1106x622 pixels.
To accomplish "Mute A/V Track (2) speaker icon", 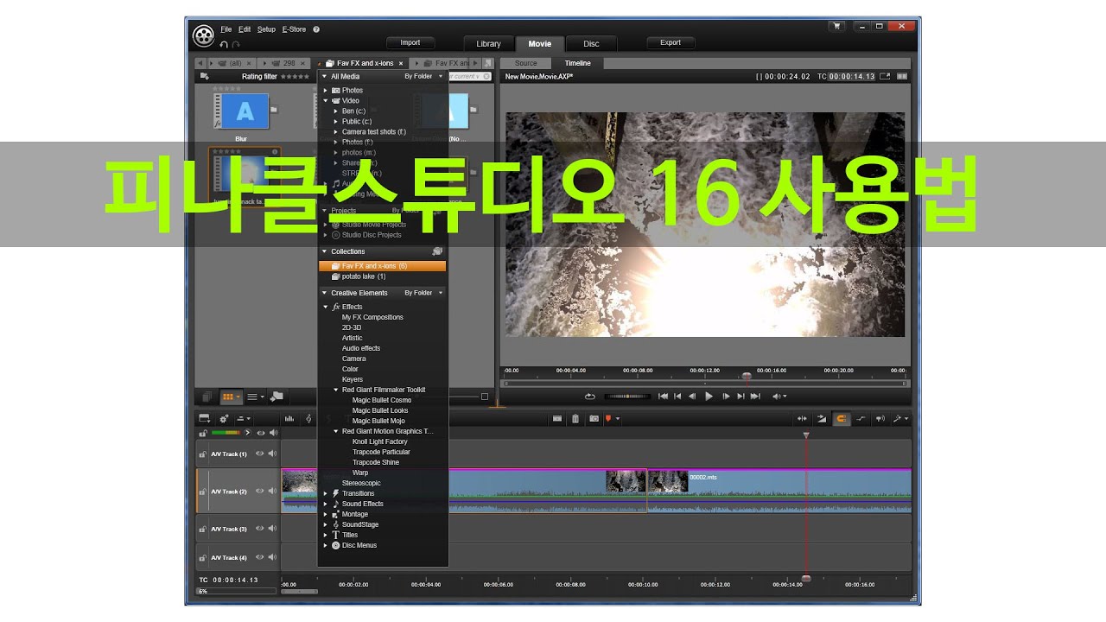I will (x=272, y=492).
